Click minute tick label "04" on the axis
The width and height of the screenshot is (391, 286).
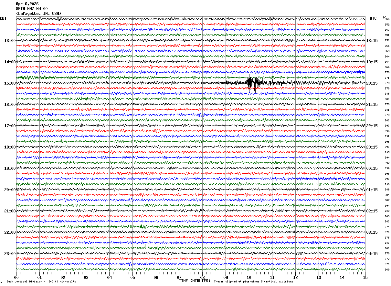(109, 277)
